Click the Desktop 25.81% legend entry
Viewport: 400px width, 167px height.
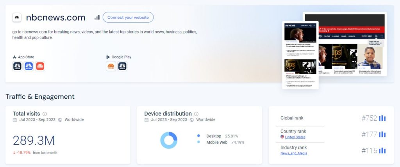[x=222, y=136]
